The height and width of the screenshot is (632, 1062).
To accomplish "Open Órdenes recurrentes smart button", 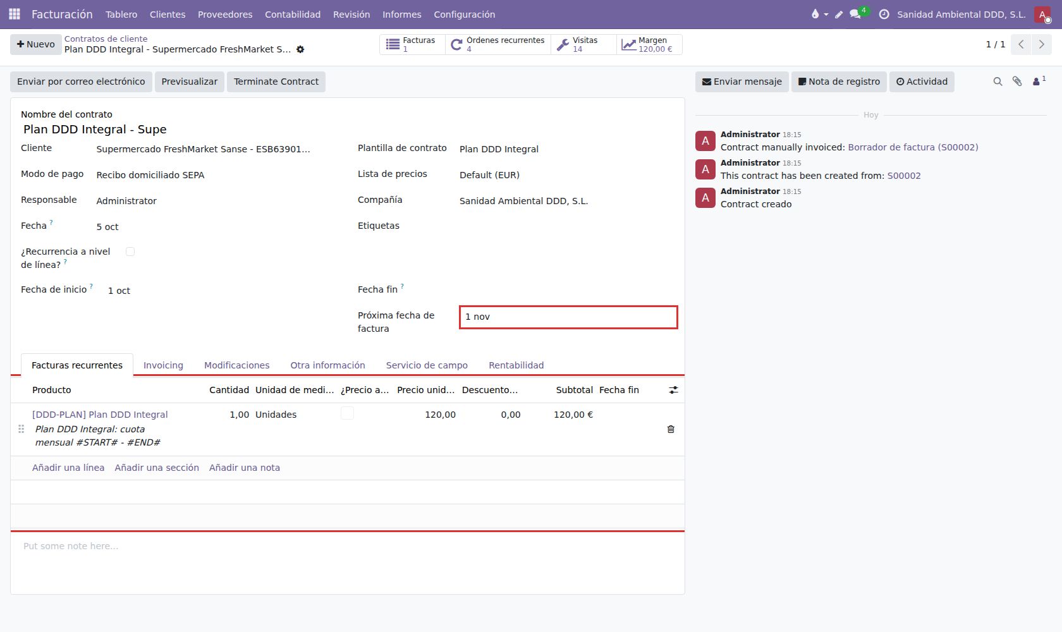I will [x=498, y=44].
